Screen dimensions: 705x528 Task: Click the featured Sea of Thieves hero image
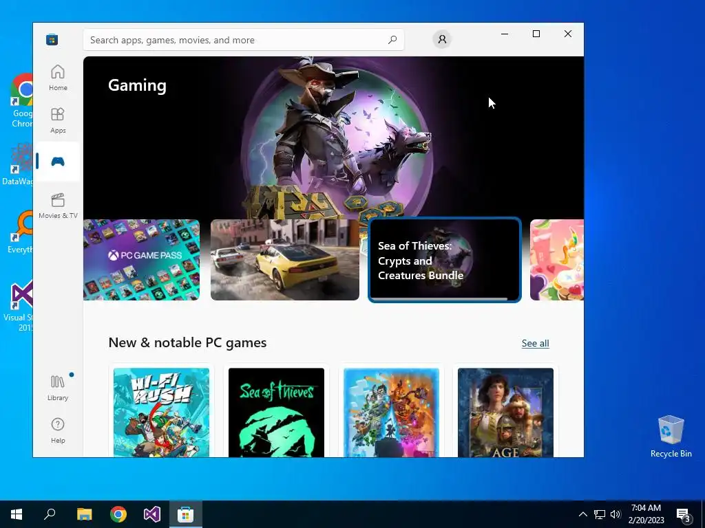[334, 137]
